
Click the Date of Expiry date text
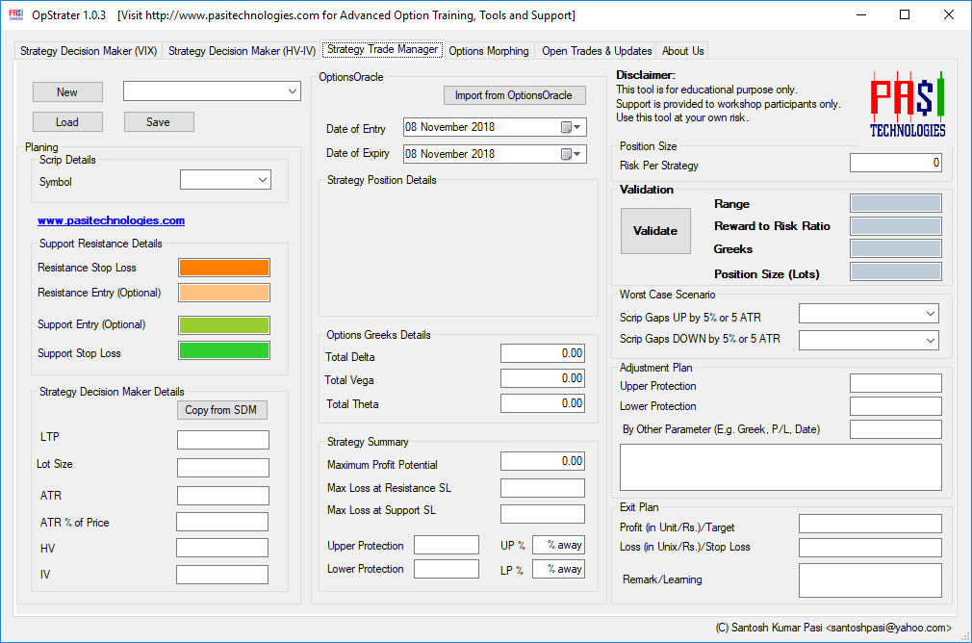tap(450, 154)
